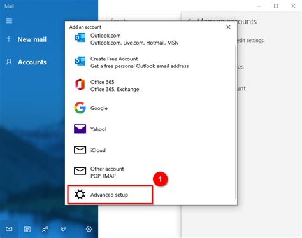Screen dimensions: 302x238
Task: Click the 'Office 365, Exchange' subtitle
Action: click(x=115, y=89)
